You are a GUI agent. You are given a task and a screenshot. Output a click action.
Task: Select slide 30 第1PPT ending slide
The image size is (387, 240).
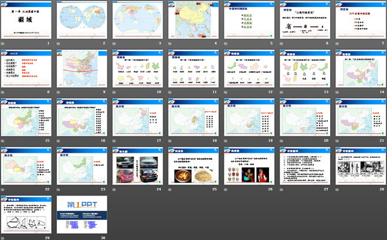tap(82, 215)
